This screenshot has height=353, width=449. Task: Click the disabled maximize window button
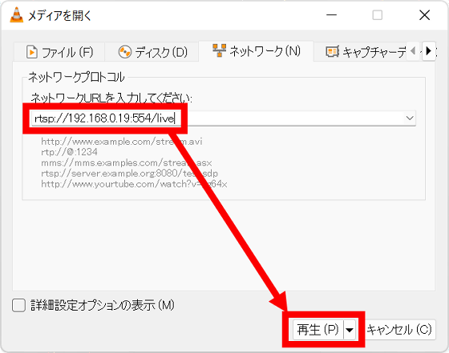378,15
